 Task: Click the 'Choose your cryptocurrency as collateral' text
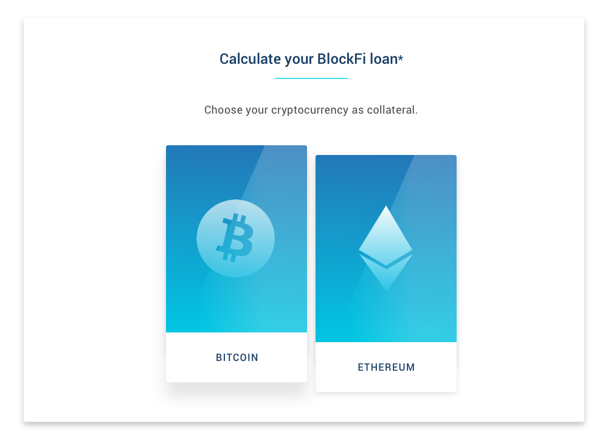pyautogui.click(x=311, y=110)
